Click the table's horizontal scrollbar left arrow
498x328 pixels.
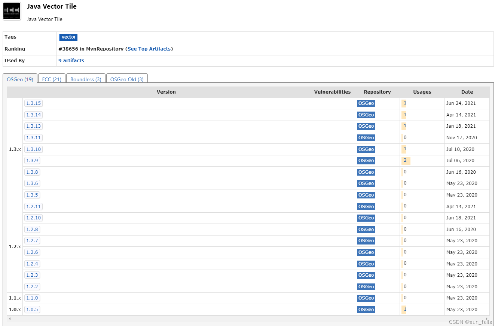pyautogui.click(x=10, y=319)
